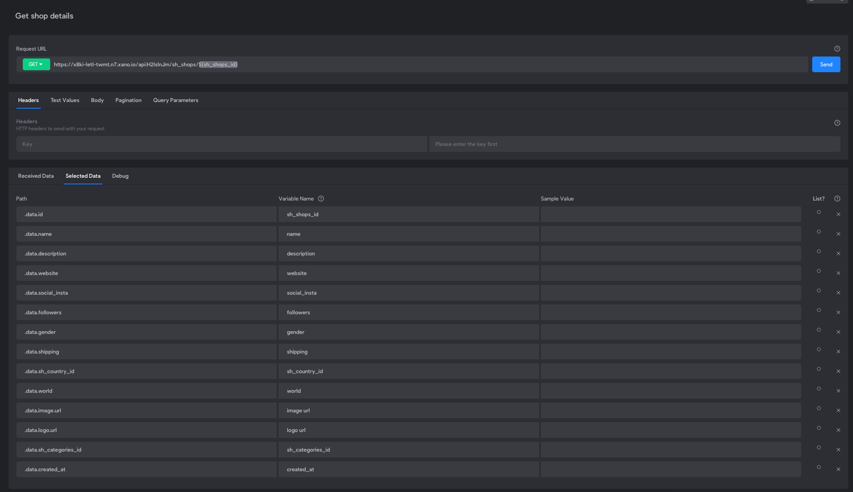Select the Headers tab
The image size is (853, 492).
coord(28,100)
